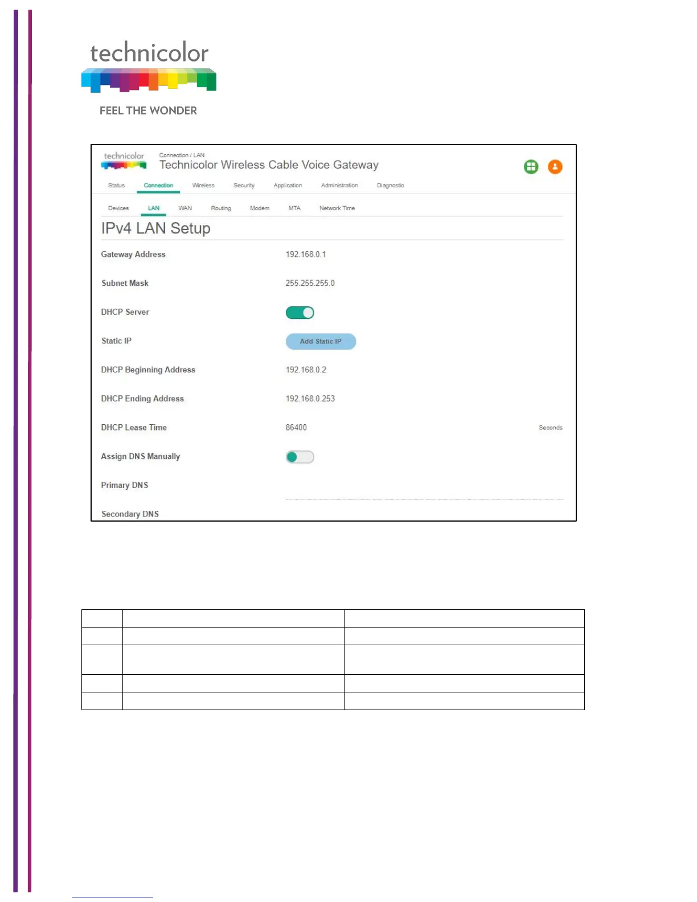Viewport: 697px width, 902px height.
Task: Select the Administration tab
Action: click(x=339, y=186)
